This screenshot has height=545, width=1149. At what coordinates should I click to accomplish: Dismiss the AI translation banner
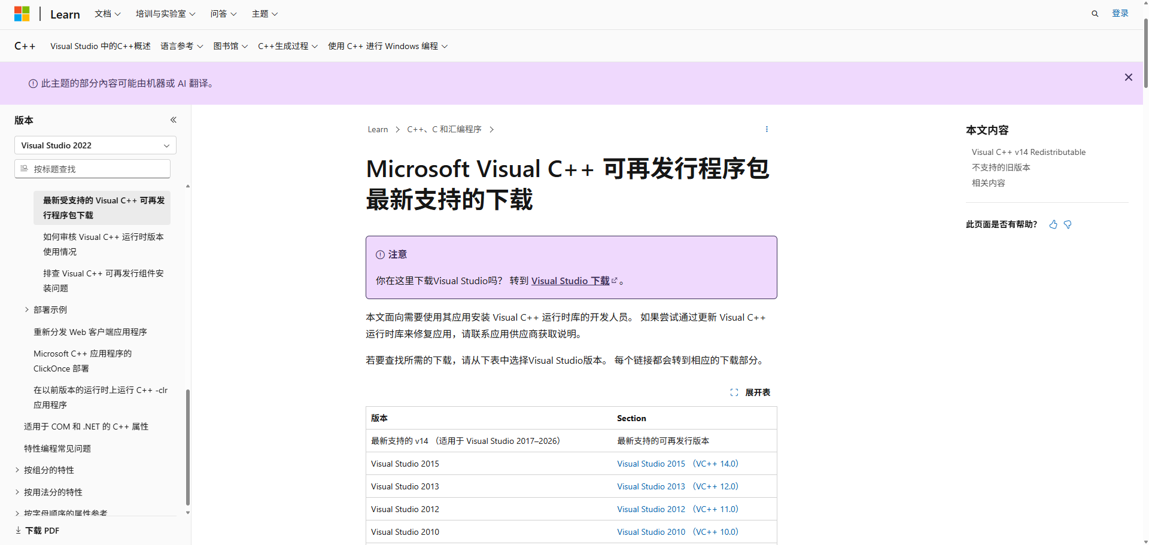pos(1129,77)
